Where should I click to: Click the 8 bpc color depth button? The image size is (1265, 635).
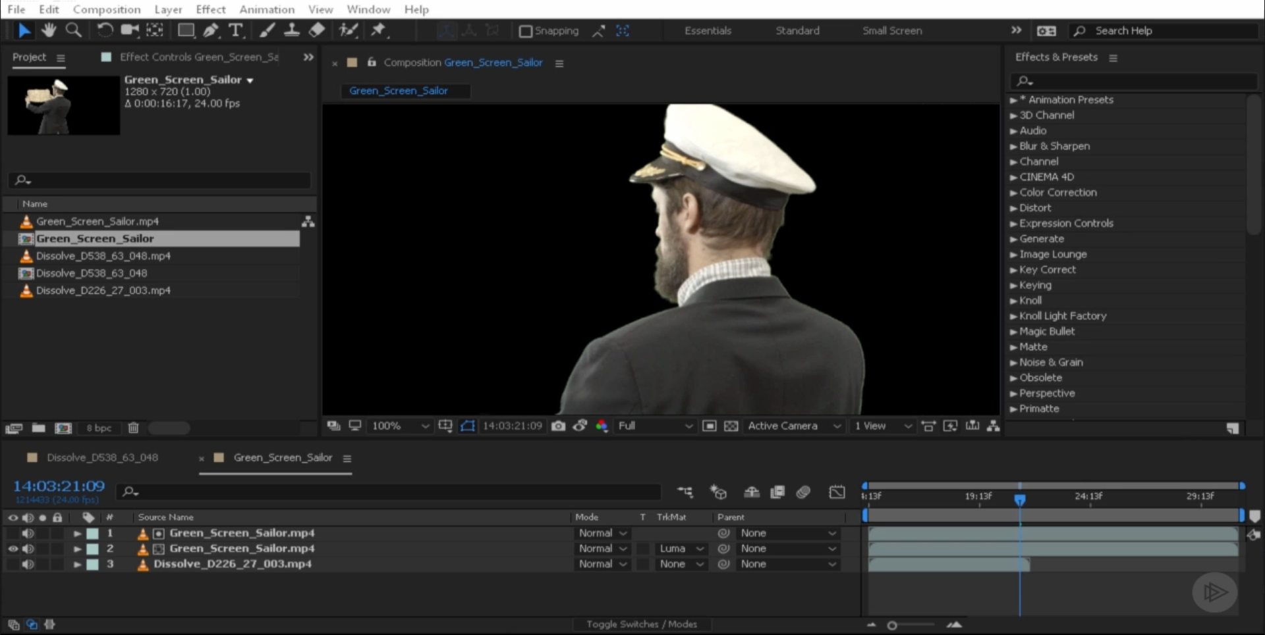tap(99, 428)
